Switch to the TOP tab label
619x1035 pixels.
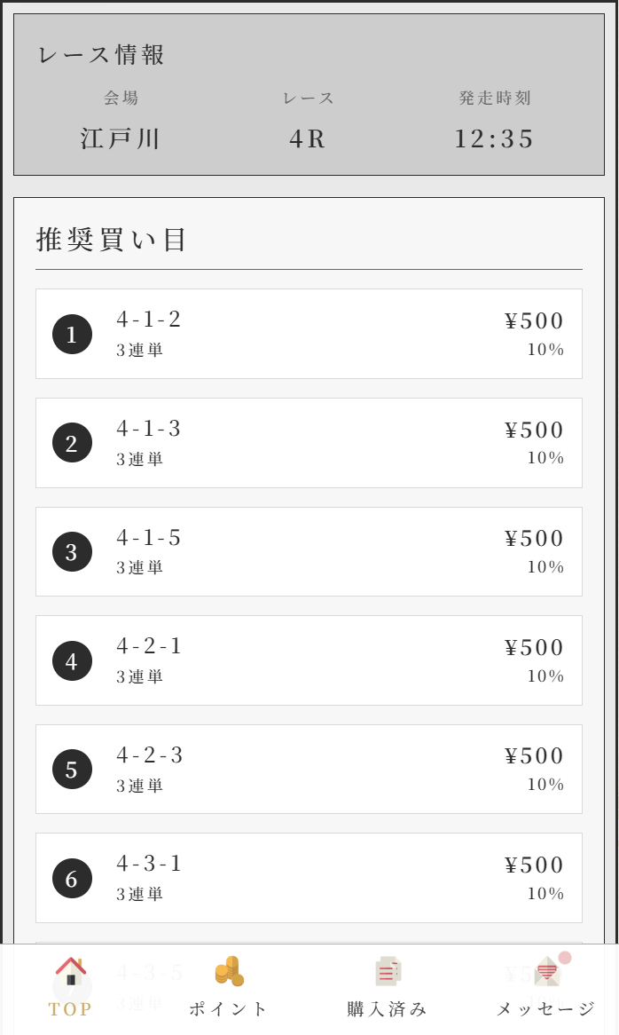point(70,1009)
